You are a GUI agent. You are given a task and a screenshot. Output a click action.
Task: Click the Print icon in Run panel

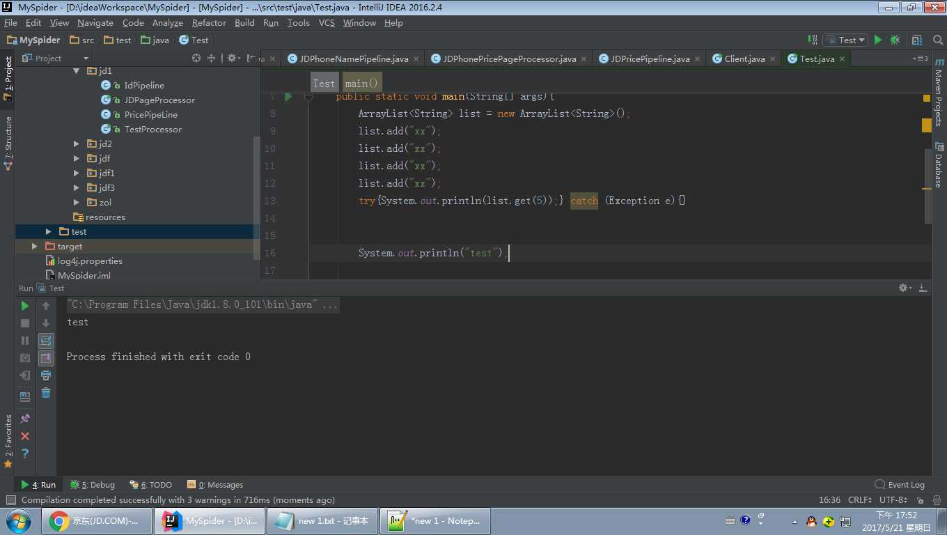click(x=46, y=375)
